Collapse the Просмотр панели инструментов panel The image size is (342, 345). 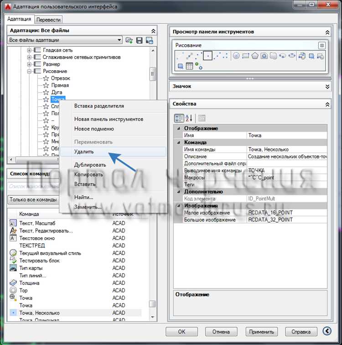pyautogui.click(x=327, y=32)
